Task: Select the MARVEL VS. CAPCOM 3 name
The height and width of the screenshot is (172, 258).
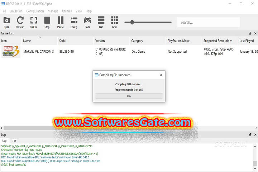Action: (x=38, y=52)
